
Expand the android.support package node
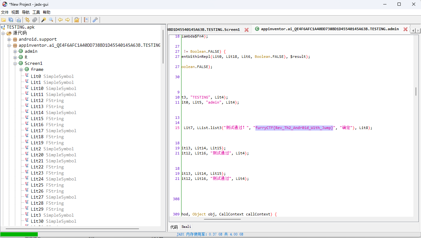click(9, 39)
